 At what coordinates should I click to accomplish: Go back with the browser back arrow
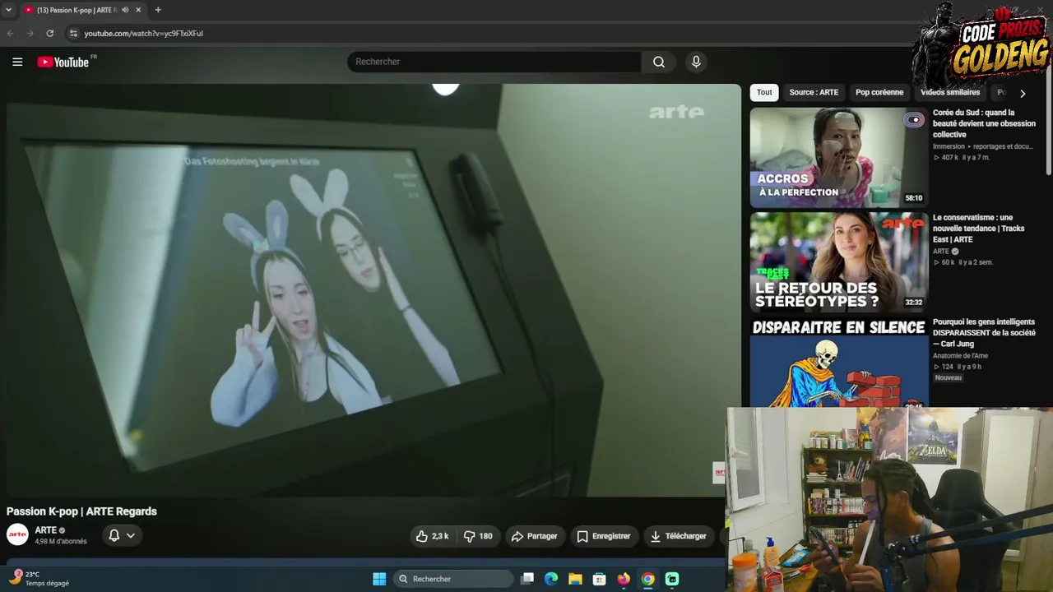[11, 34]
